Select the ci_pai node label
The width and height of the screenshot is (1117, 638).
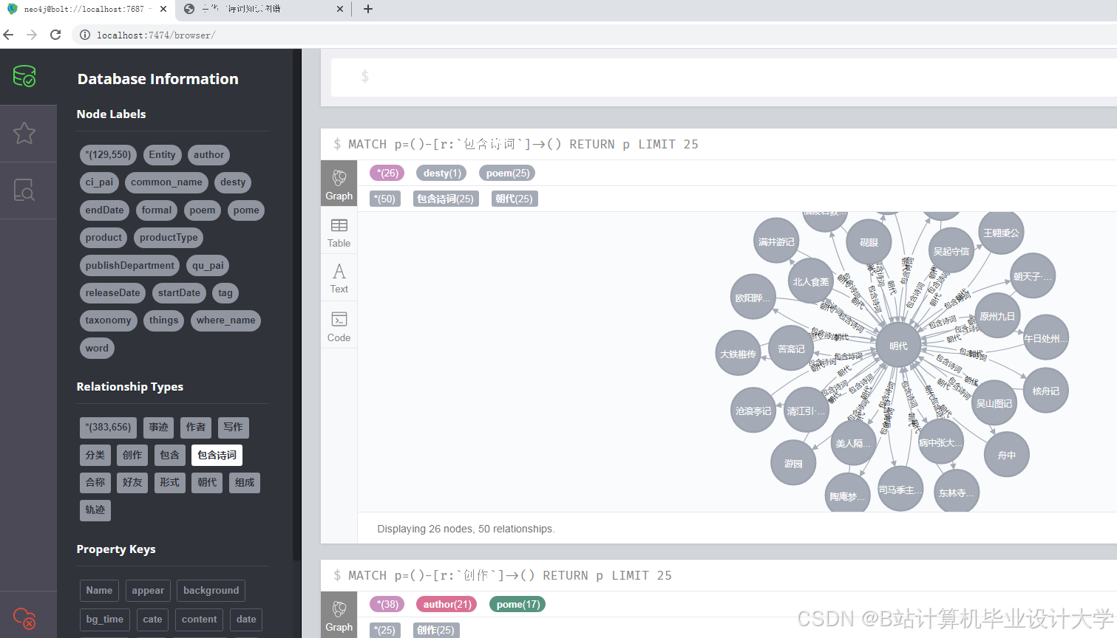click(x=99, y=182)
